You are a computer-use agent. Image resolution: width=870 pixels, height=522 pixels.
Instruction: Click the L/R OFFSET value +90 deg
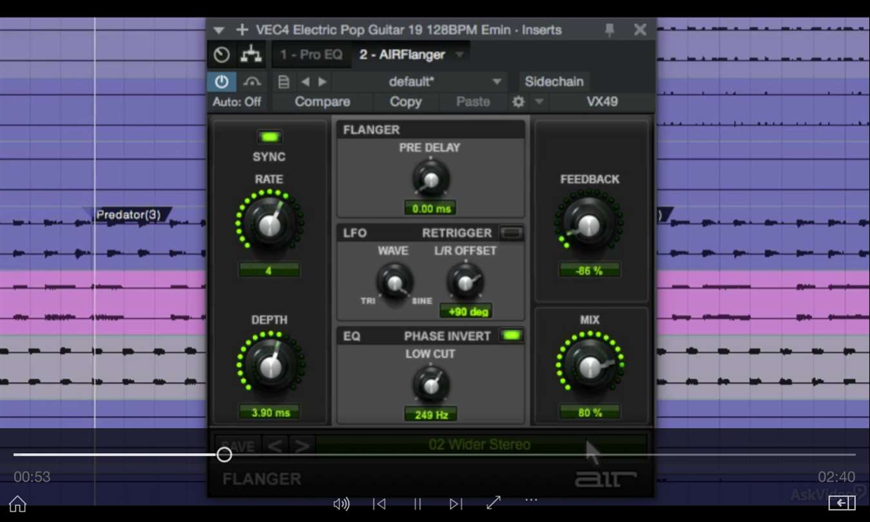[465, 311]
